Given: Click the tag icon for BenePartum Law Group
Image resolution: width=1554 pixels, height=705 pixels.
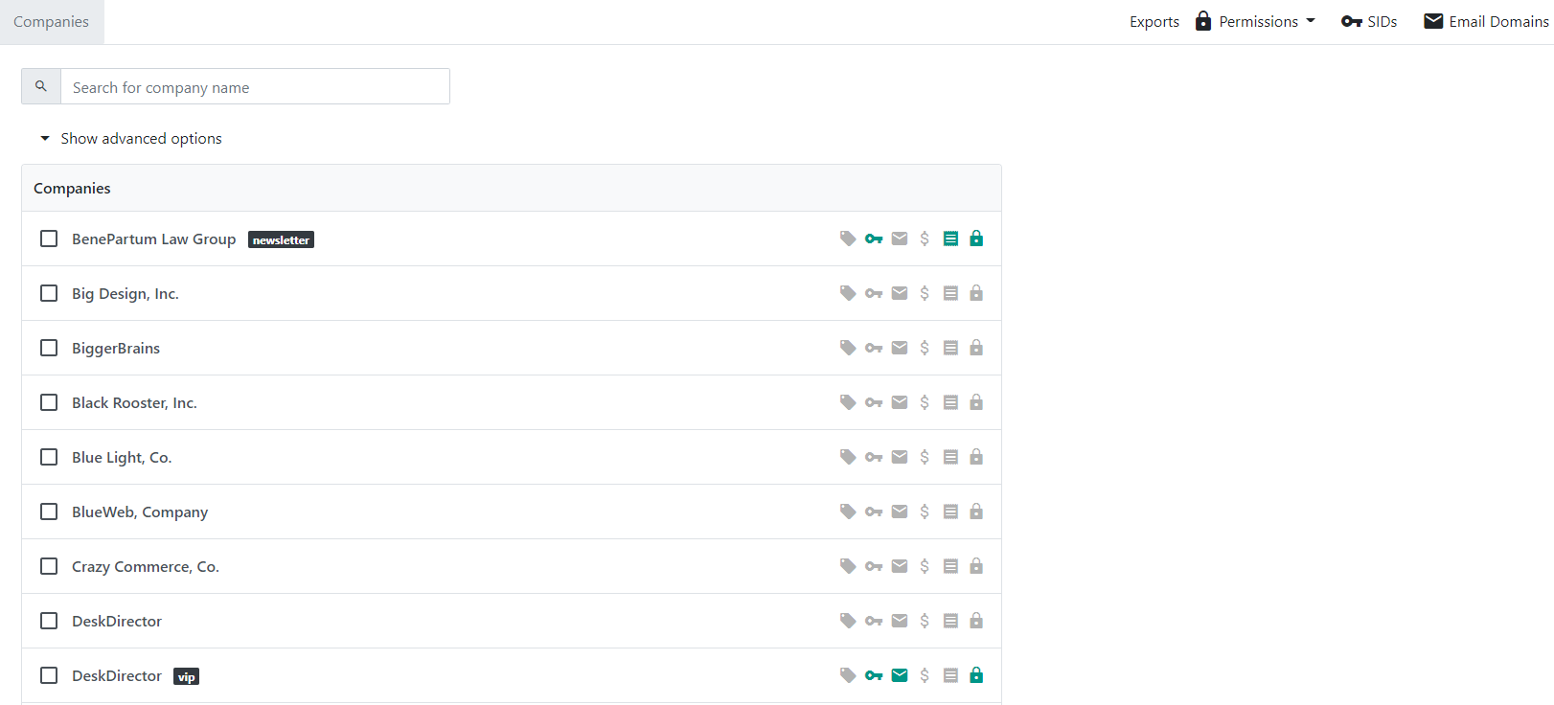Looking at the screenshot, I should (848, 239).
